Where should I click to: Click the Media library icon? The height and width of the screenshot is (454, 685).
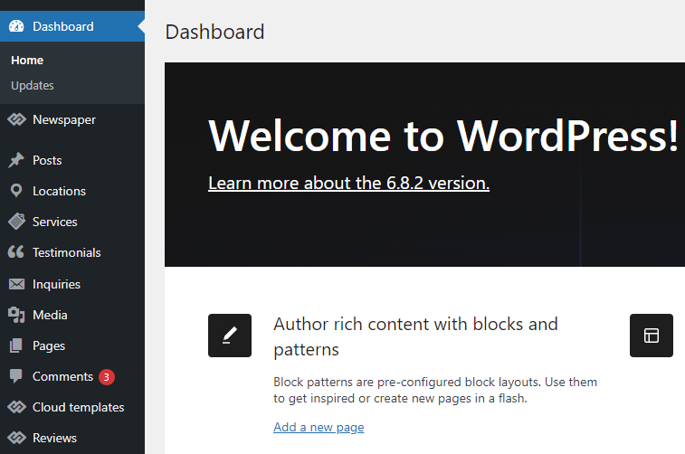tap(16, 315)
